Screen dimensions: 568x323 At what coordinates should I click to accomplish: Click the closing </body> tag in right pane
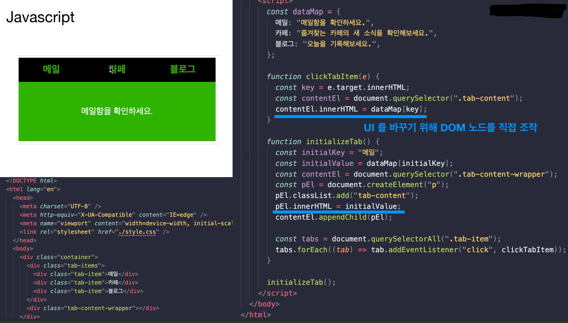[x=265, y=304]
